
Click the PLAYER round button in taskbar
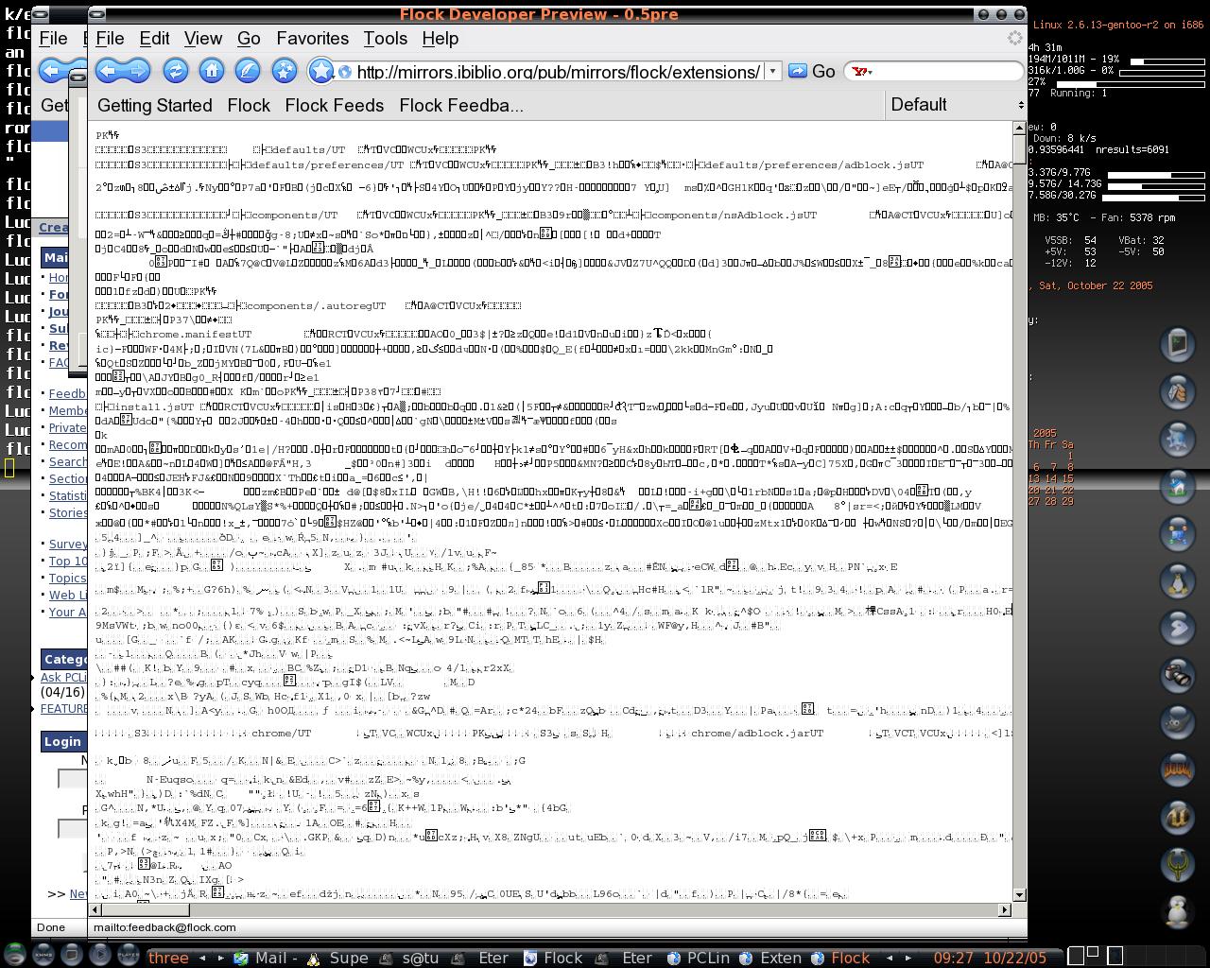point(129,955)
